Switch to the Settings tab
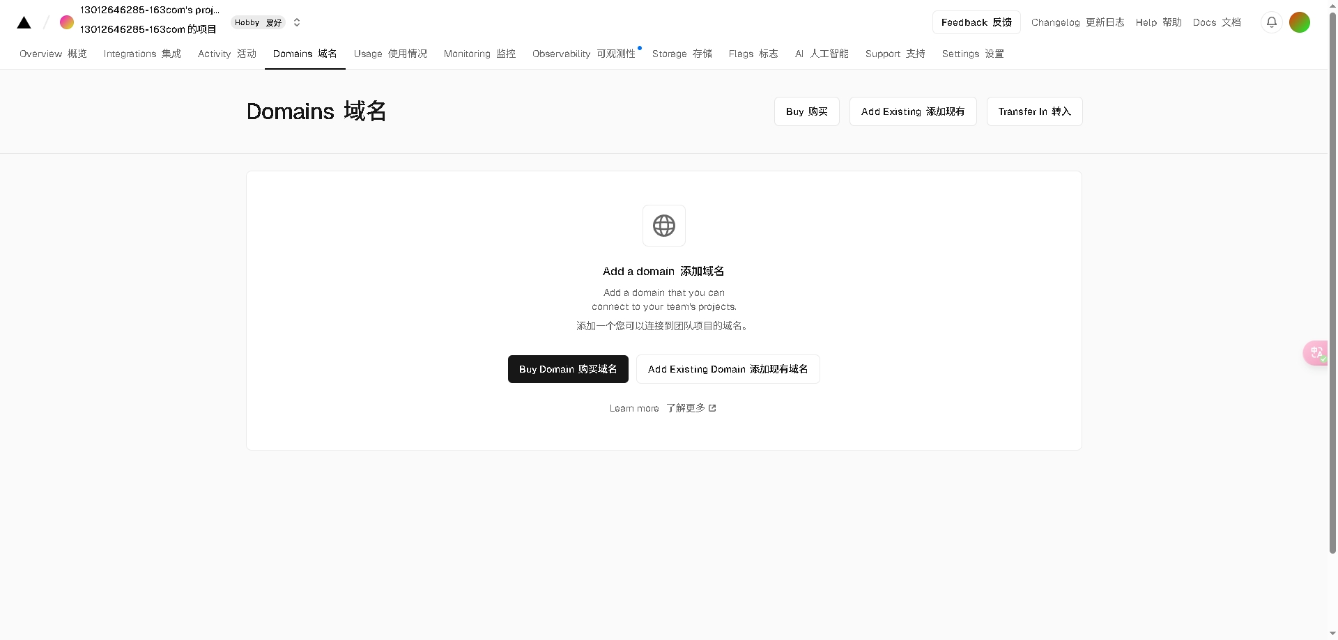This screenshot has width=1338, height=640. [973, 54]
